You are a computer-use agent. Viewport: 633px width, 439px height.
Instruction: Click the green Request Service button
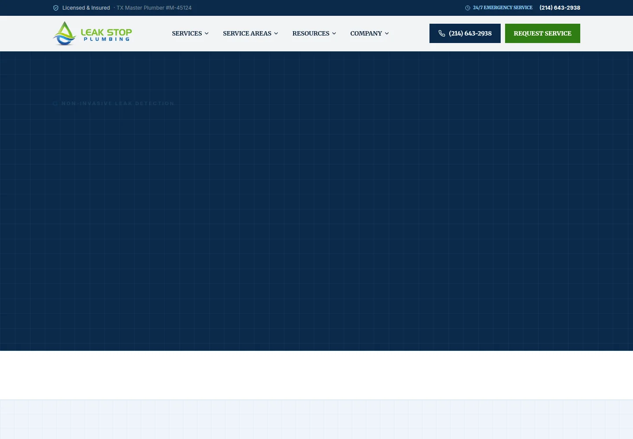pyautogui.click(x=542, y=33)
